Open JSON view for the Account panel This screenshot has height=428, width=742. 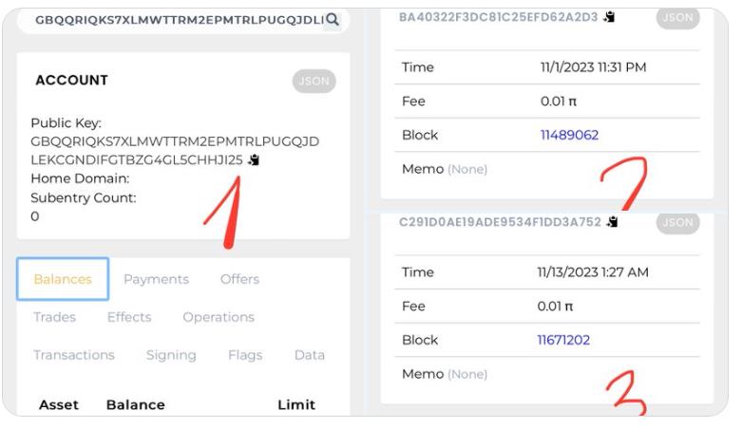pos(314,81)
